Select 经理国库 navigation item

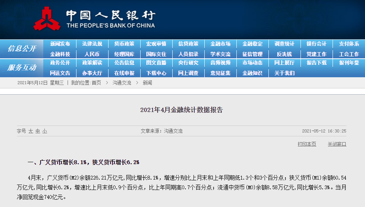(124, 54)
